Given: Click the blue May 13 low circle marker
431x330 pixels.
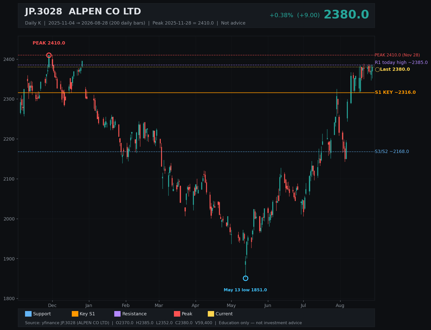Looking at the screenshot, I should [245, 278].
